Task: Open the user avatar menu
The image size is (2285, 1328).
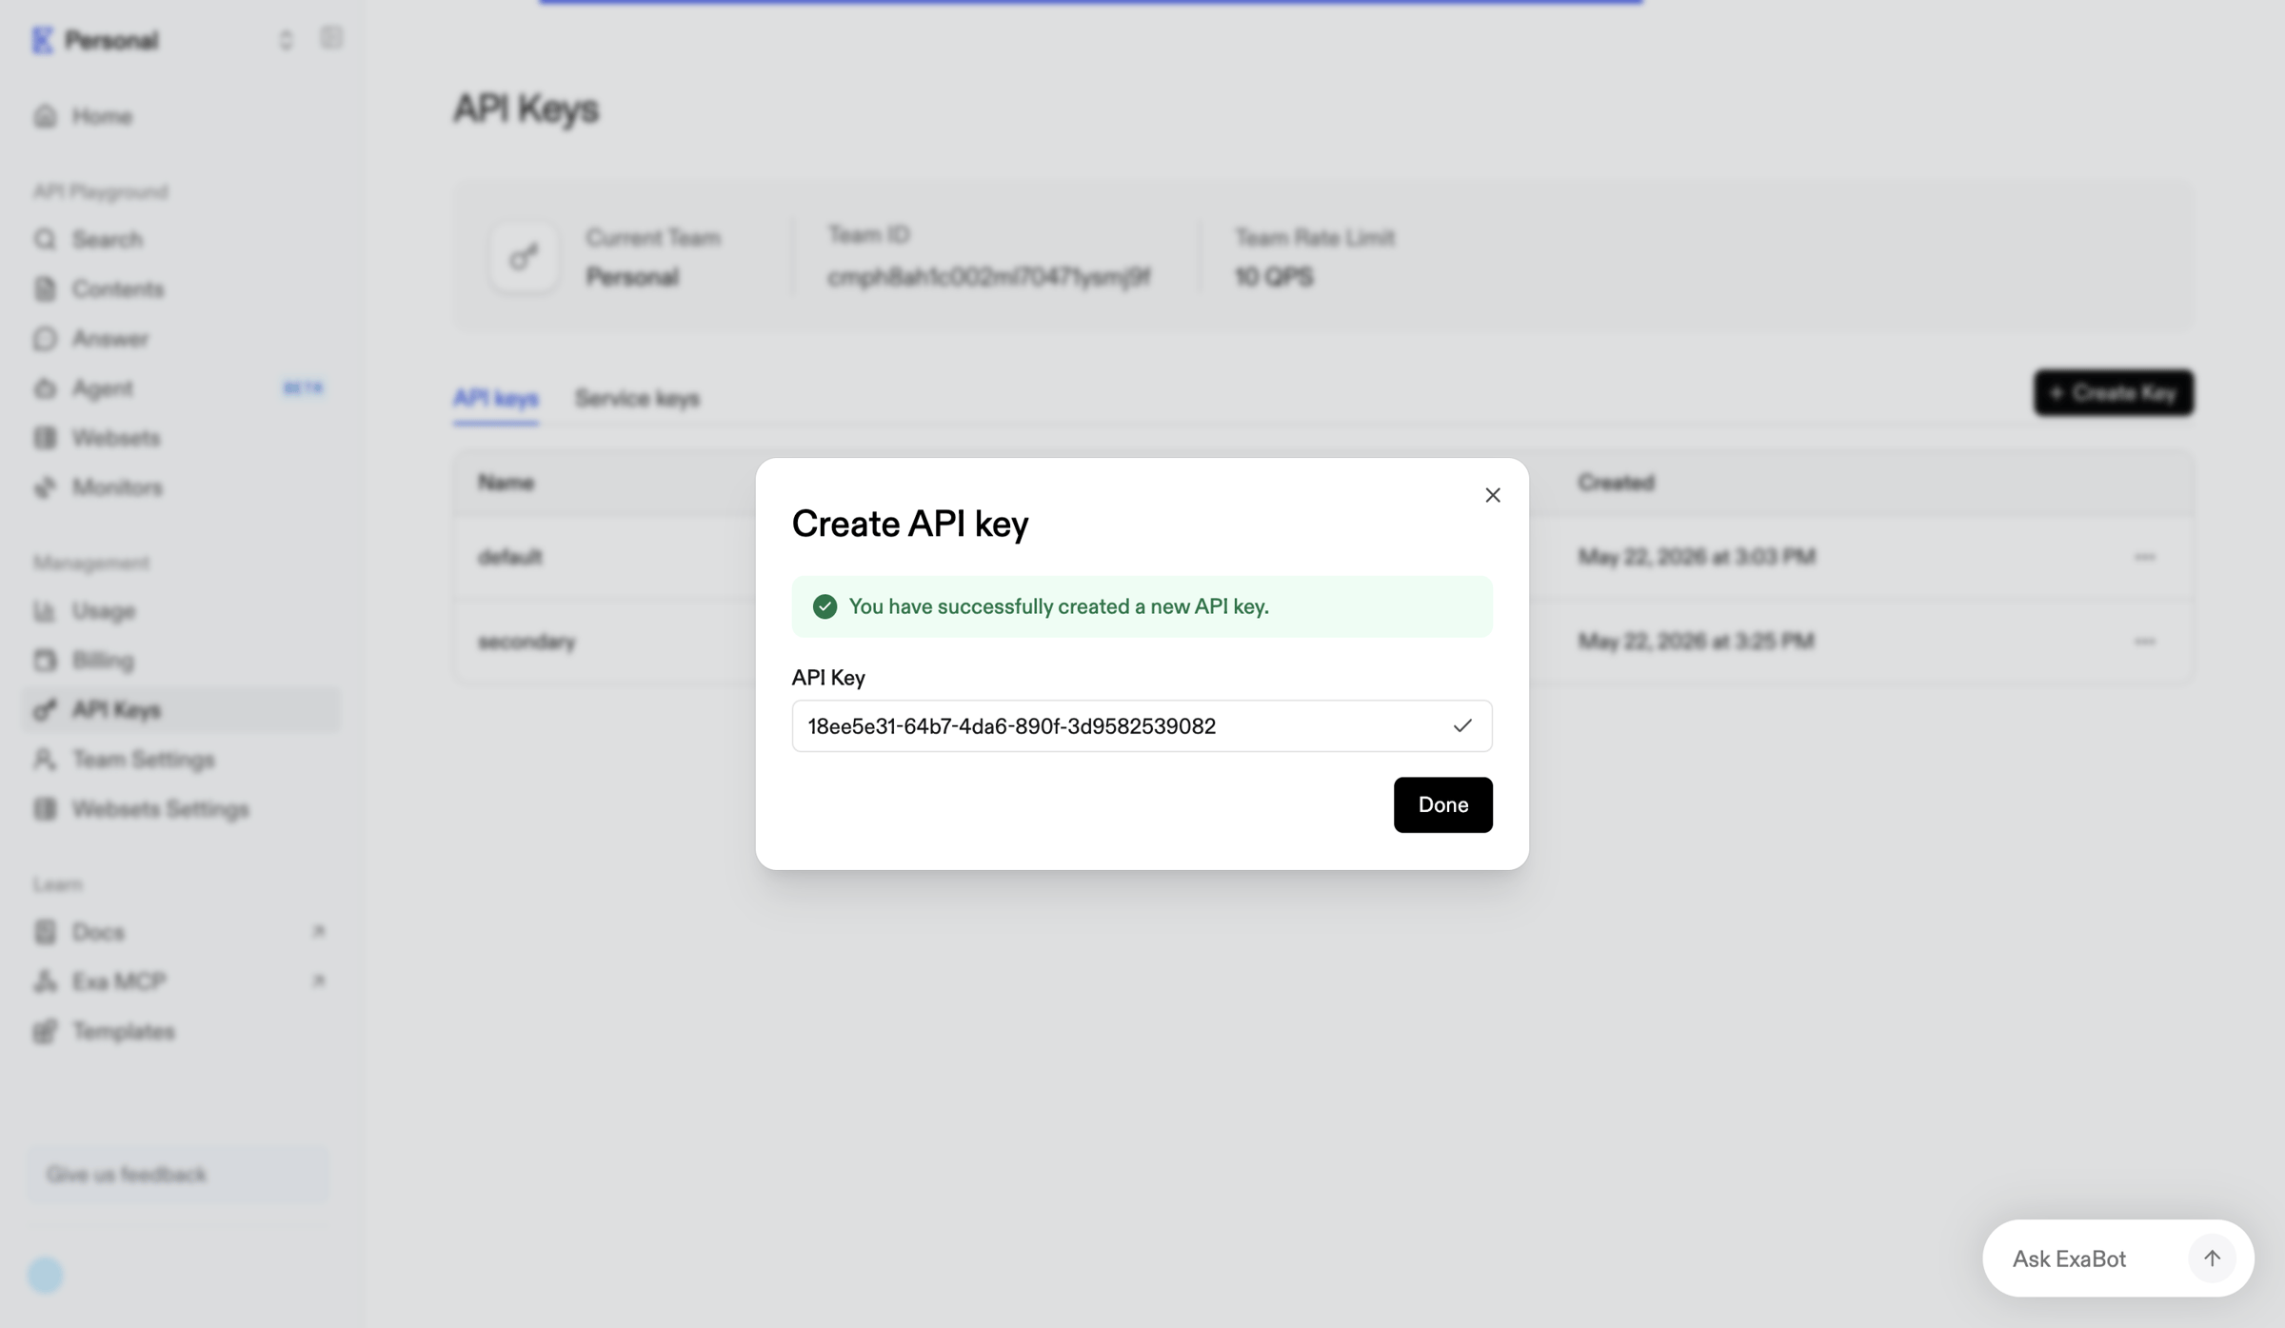Action: (45, 1275)
